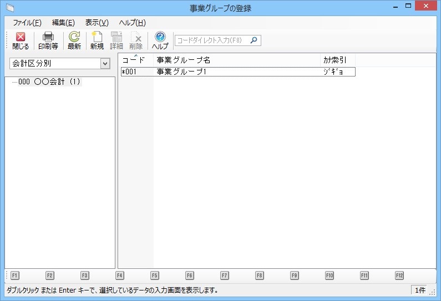Open the 印刷等 print icon
This screenshot has width=441, height=301.
pos(48,40)
